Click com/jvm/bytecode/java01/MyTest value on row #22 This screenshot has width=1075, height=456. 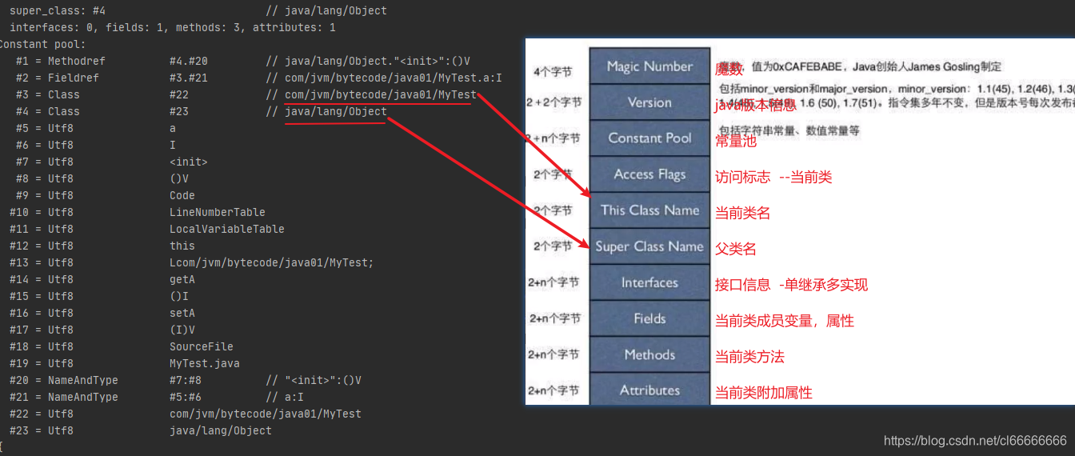(x=266, y=414)
